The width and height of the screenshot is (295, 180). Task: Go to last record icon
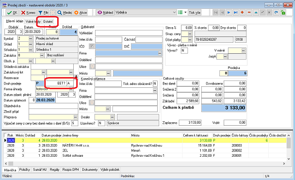click(235, 13)
